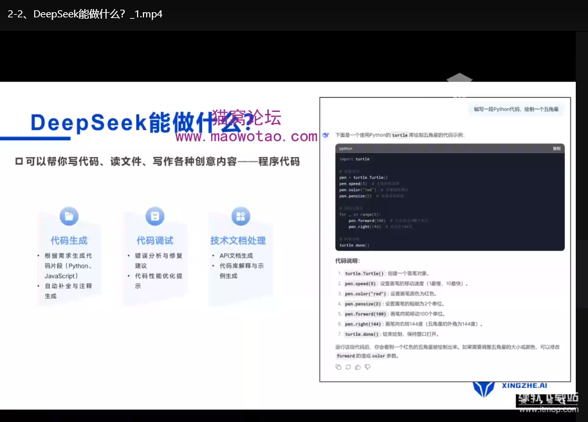Click the pen.right(144) explanation line
The height and width of the screenshot is (422, 588).
coord(410,324)
